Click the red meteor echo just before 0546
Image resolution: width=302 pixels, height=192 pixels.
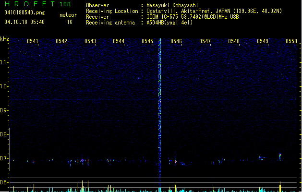click(x=175, y=161)
